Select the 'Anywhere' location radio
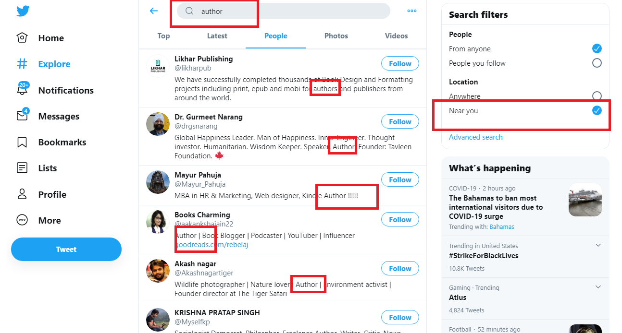622x333 pixels. click(597, 95)
